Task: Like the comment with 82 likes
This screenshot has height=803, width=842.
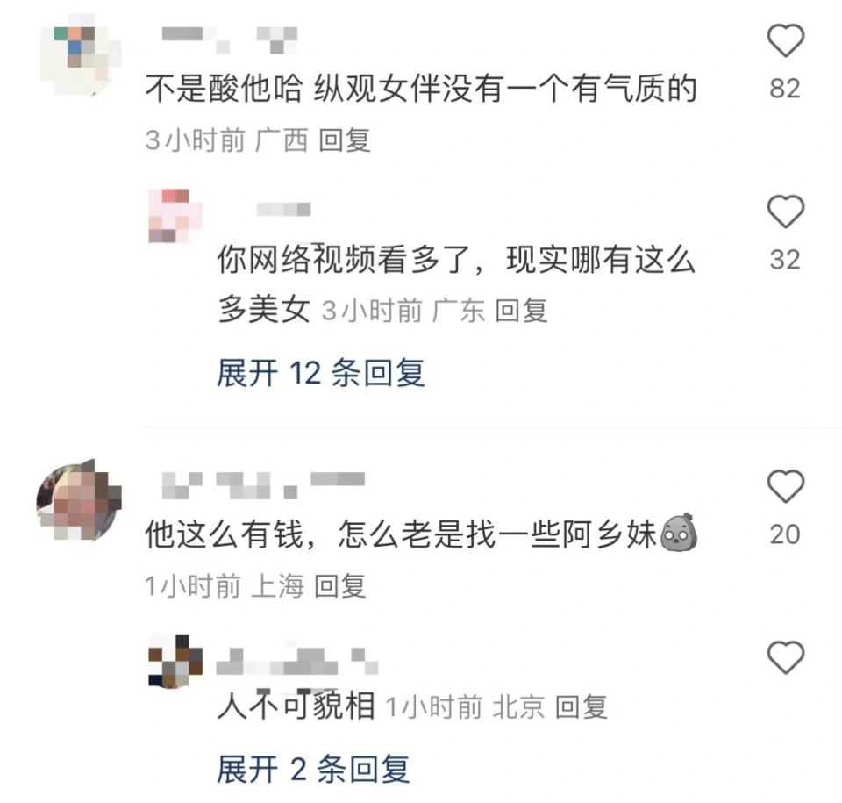Action: tap(786, 40)
